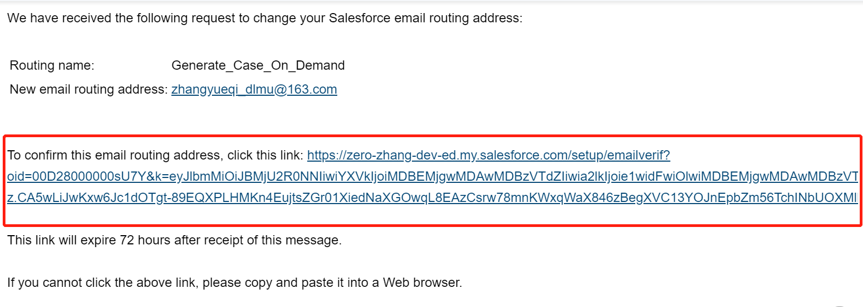Click the "Web browser" words
863x307 pixels.
(421, 283)
